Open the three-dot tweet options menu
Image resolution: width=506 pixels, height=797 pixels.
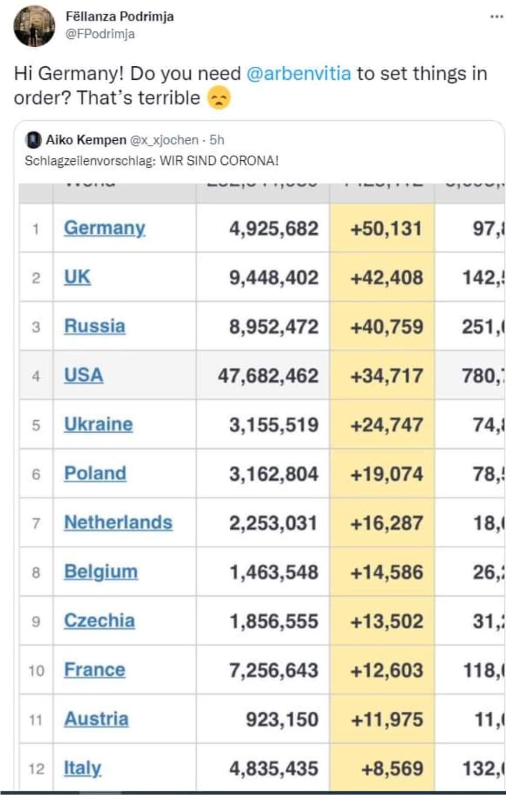(x=496, y=17)
